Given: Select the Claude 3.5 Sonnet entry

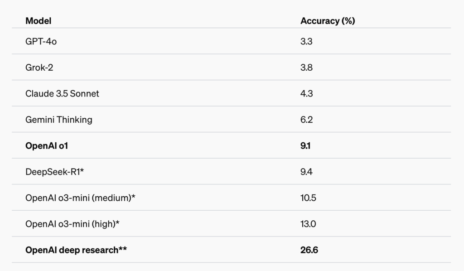Looking at the screenshot, I should tap(62, 93).
